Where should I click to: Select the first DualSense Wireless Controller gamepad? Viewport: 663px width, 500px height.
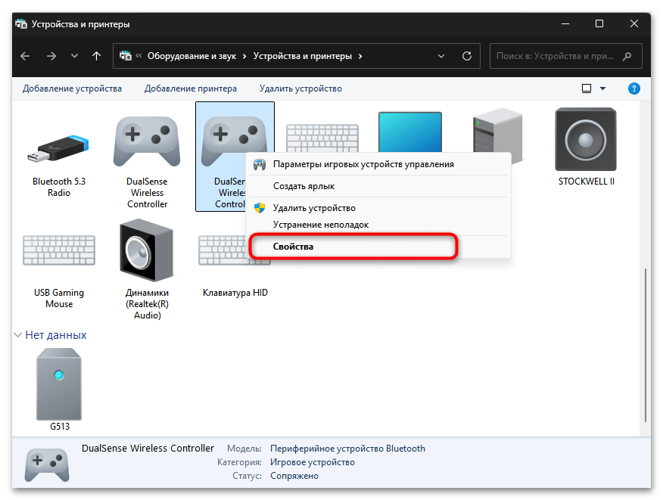pyautogui.click(x=147, y=141)
